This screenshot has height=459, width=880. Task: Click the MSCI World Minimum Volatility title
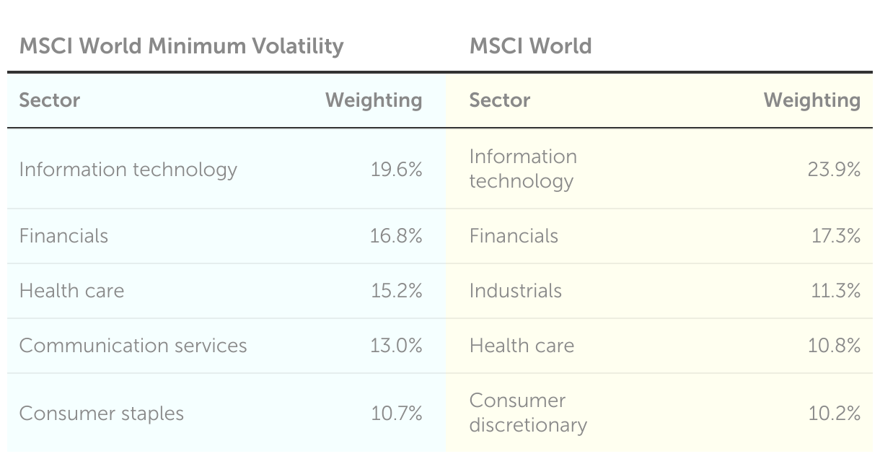click(x=181, y=46)
